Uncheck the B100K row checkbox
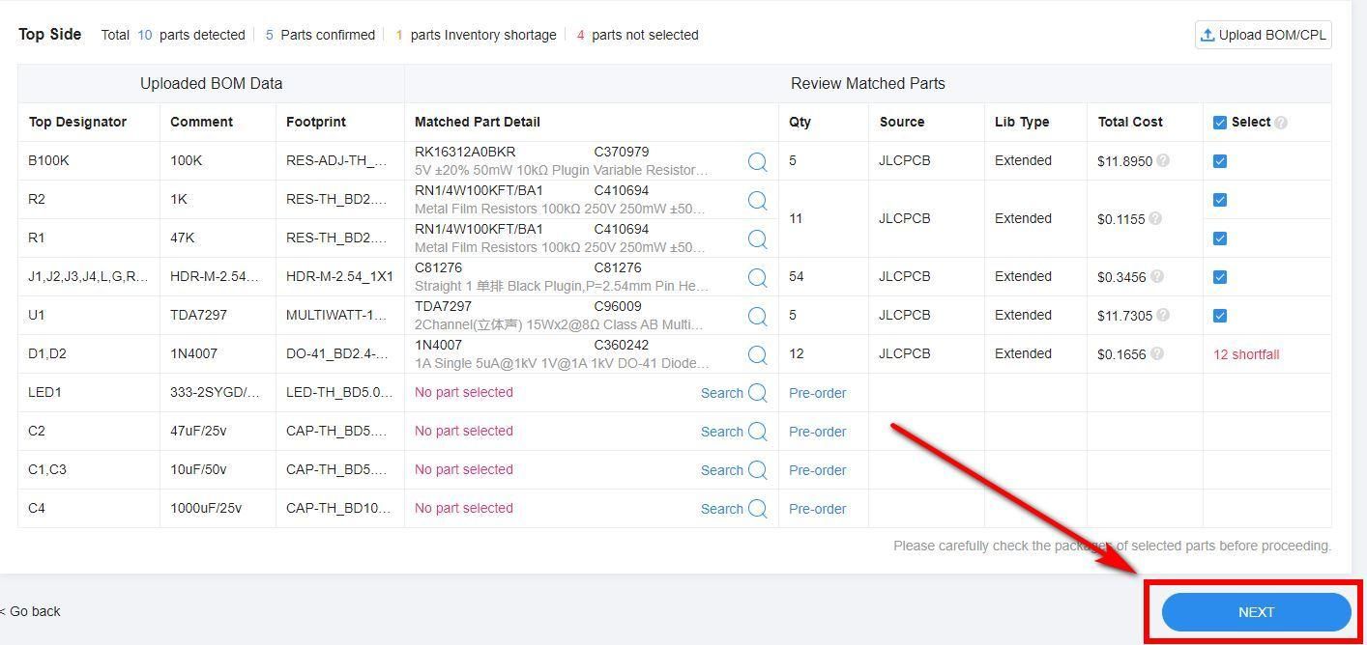 (1220, 161)
